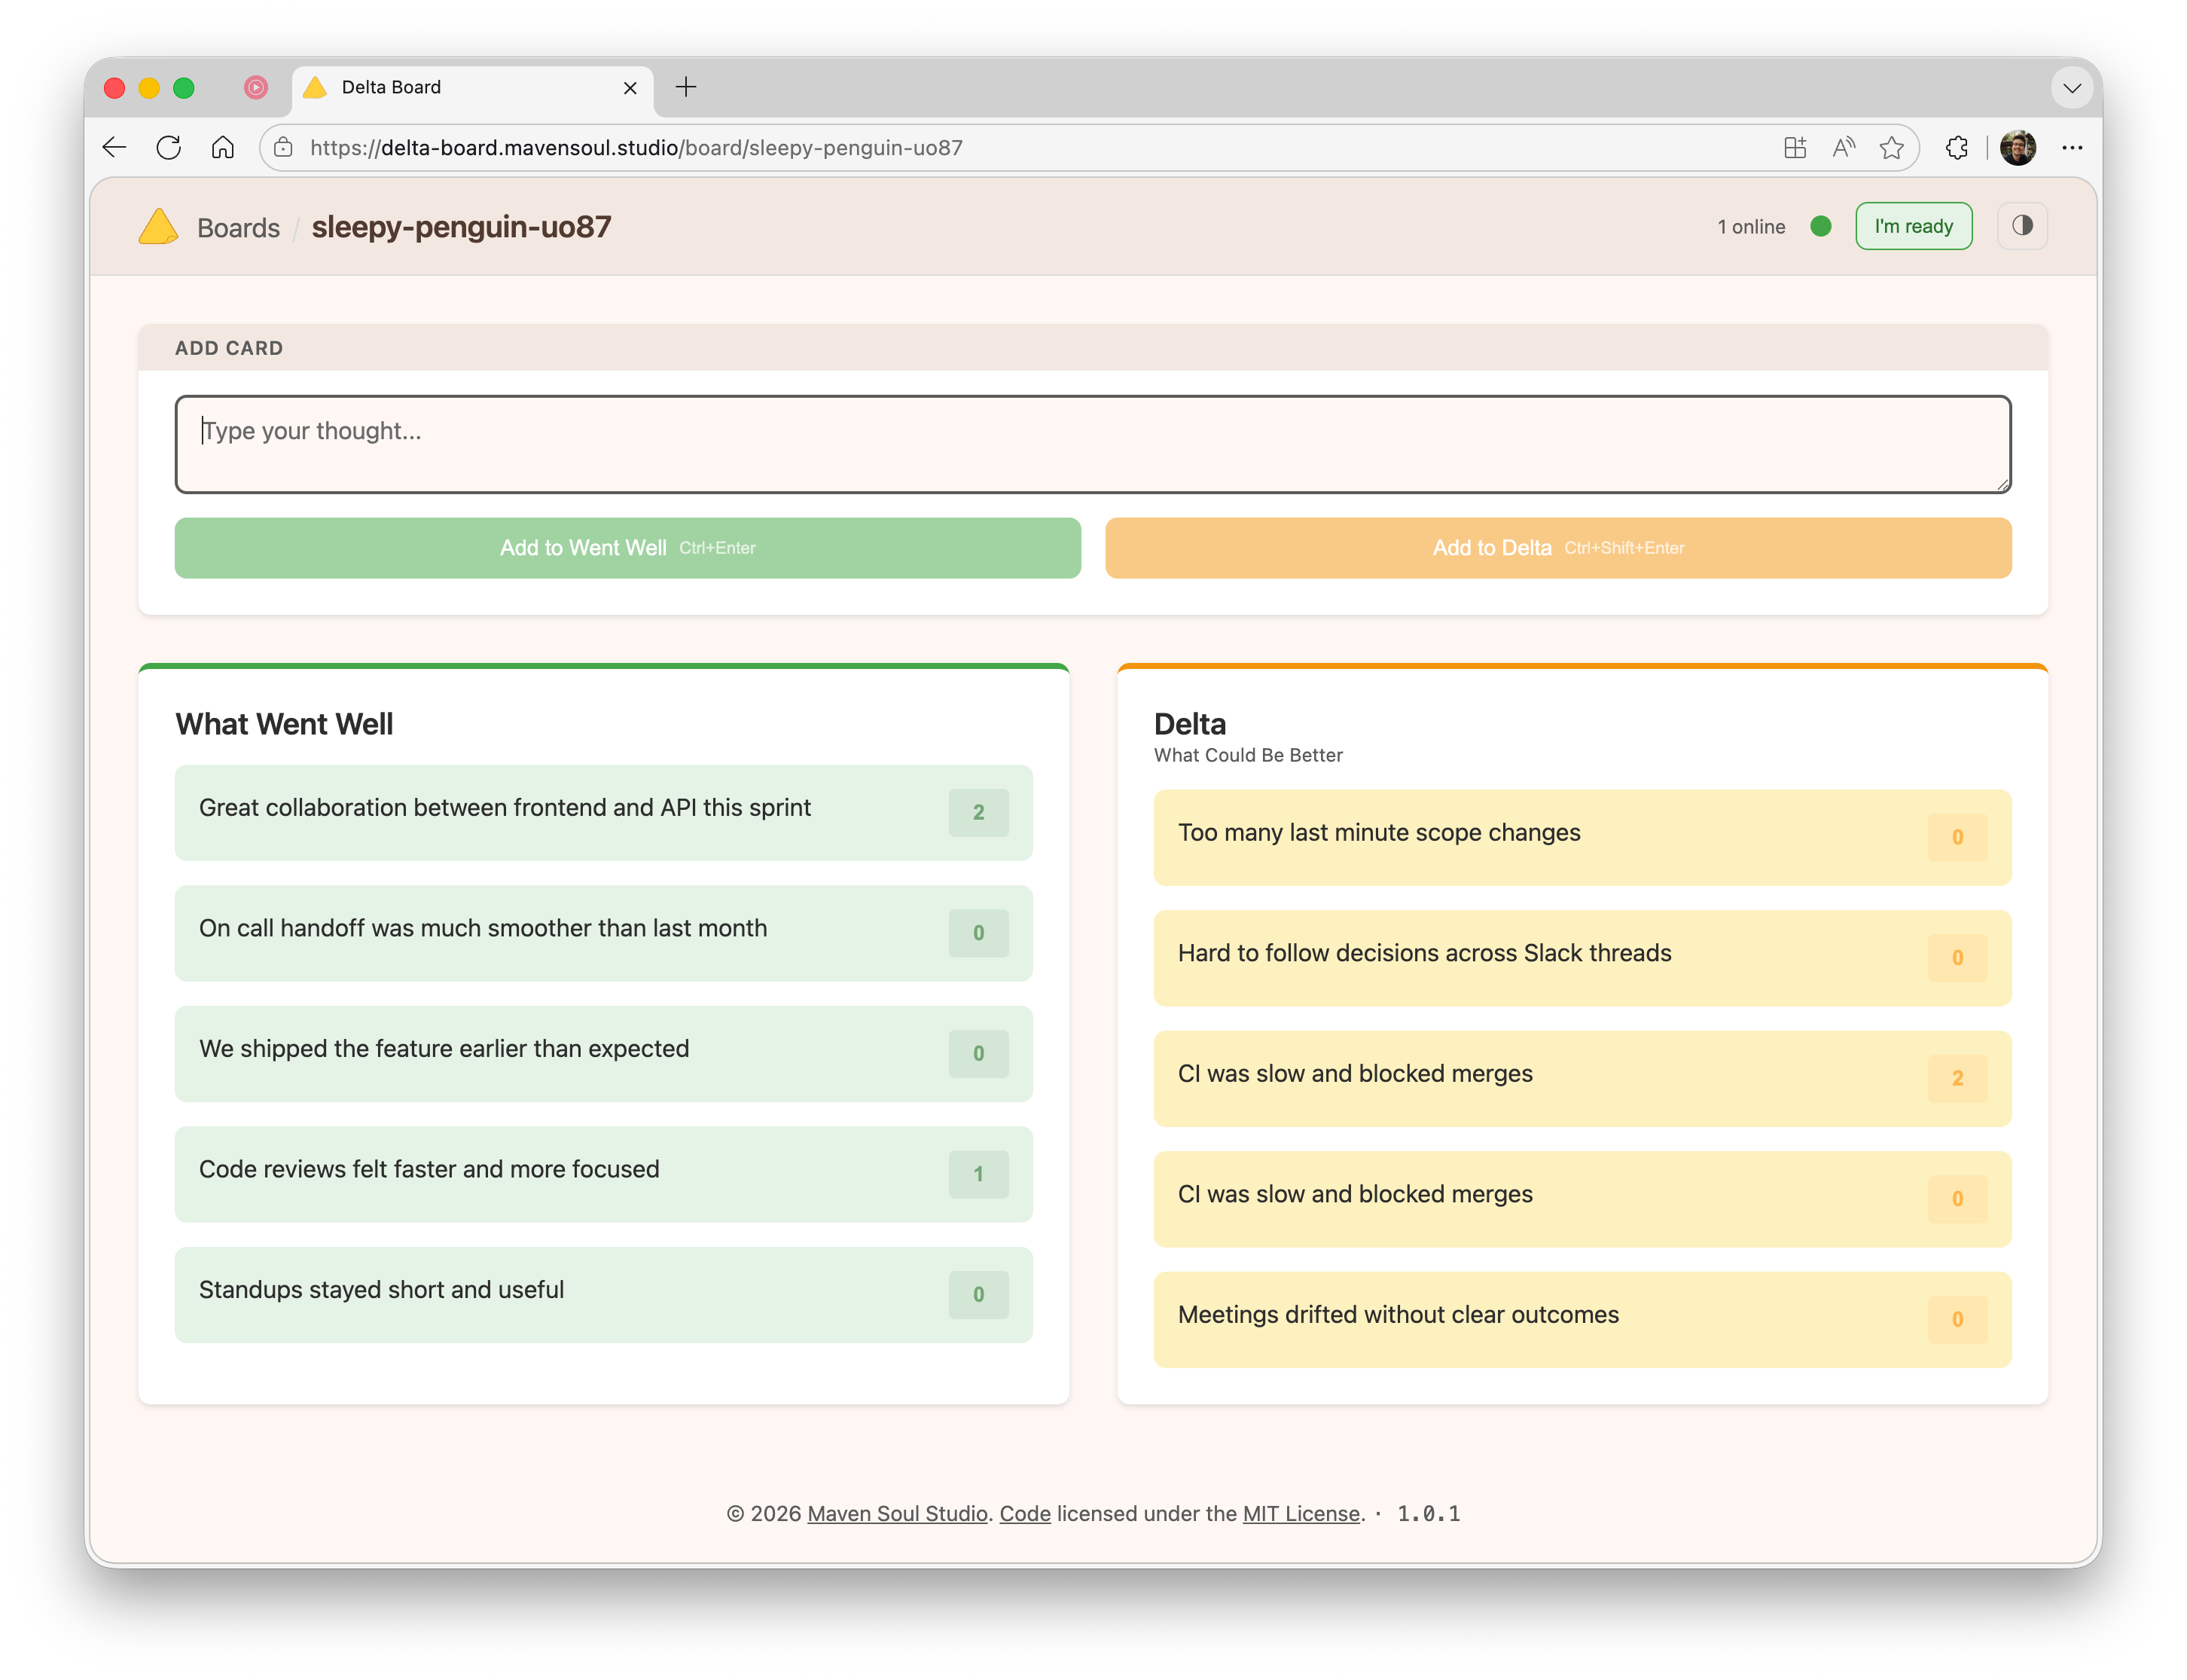This screenshot has width=2187, height=1680.
Task: Click the Delta Board triangle logo
Action: click(x=158, y=227)
